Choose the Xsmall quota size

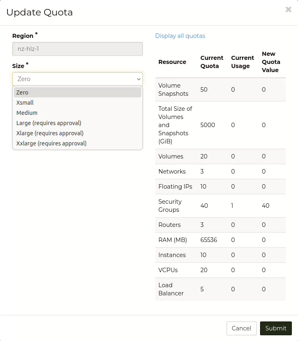click(25, 103)
